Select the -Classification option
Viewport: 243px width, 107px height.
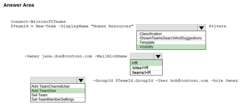(x=171, y=34)
